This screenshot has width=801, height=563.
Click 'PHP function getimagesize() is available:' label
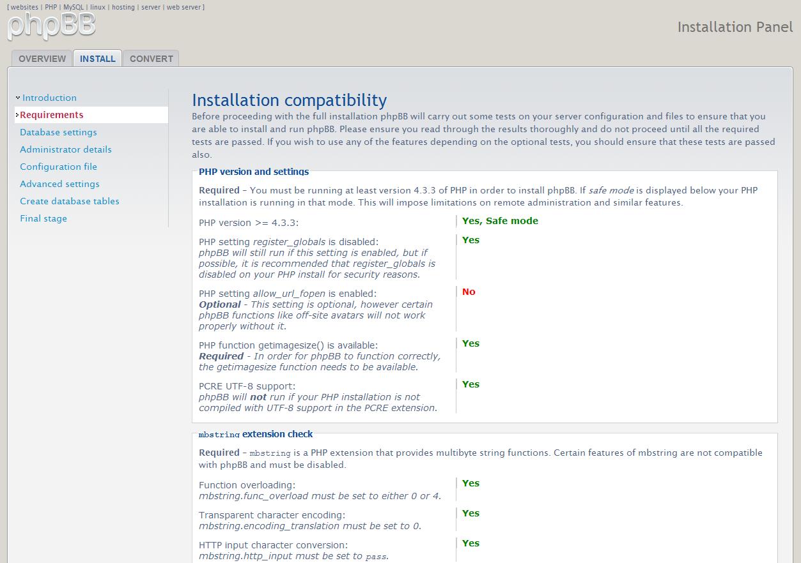pos(288,345)
